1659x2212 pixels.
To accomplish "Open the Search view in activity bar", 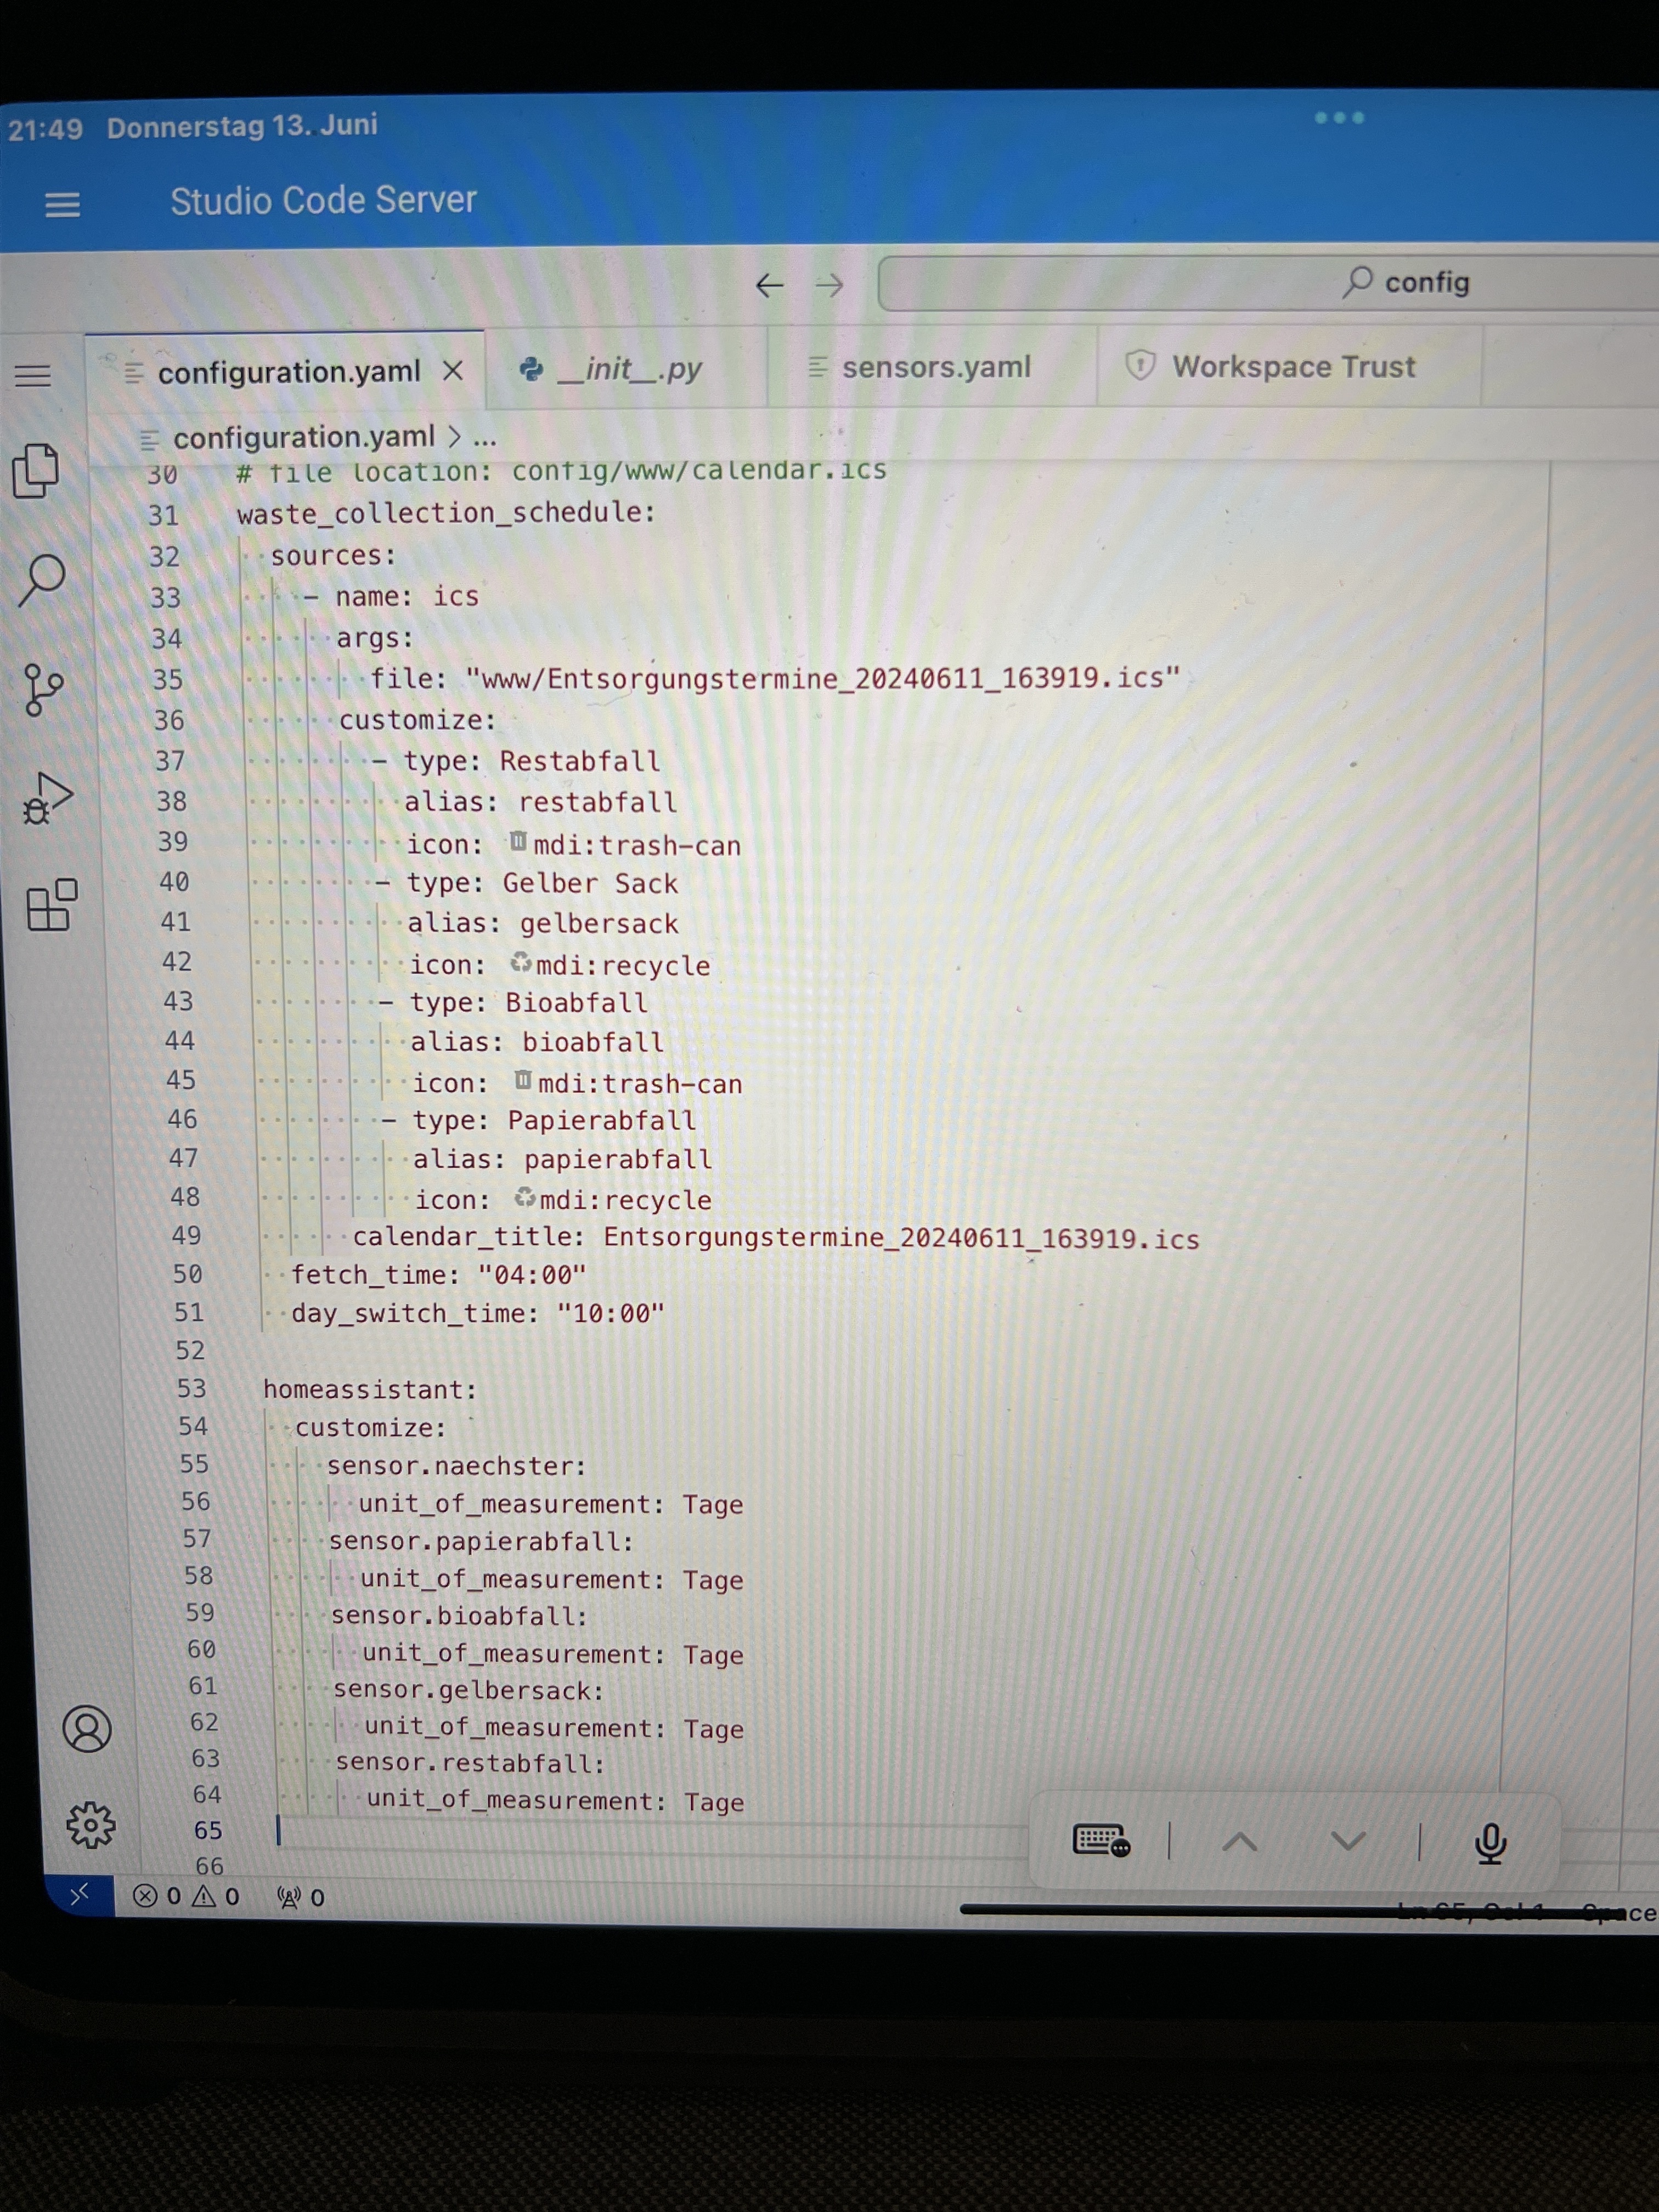I will (x=42, y=579).
